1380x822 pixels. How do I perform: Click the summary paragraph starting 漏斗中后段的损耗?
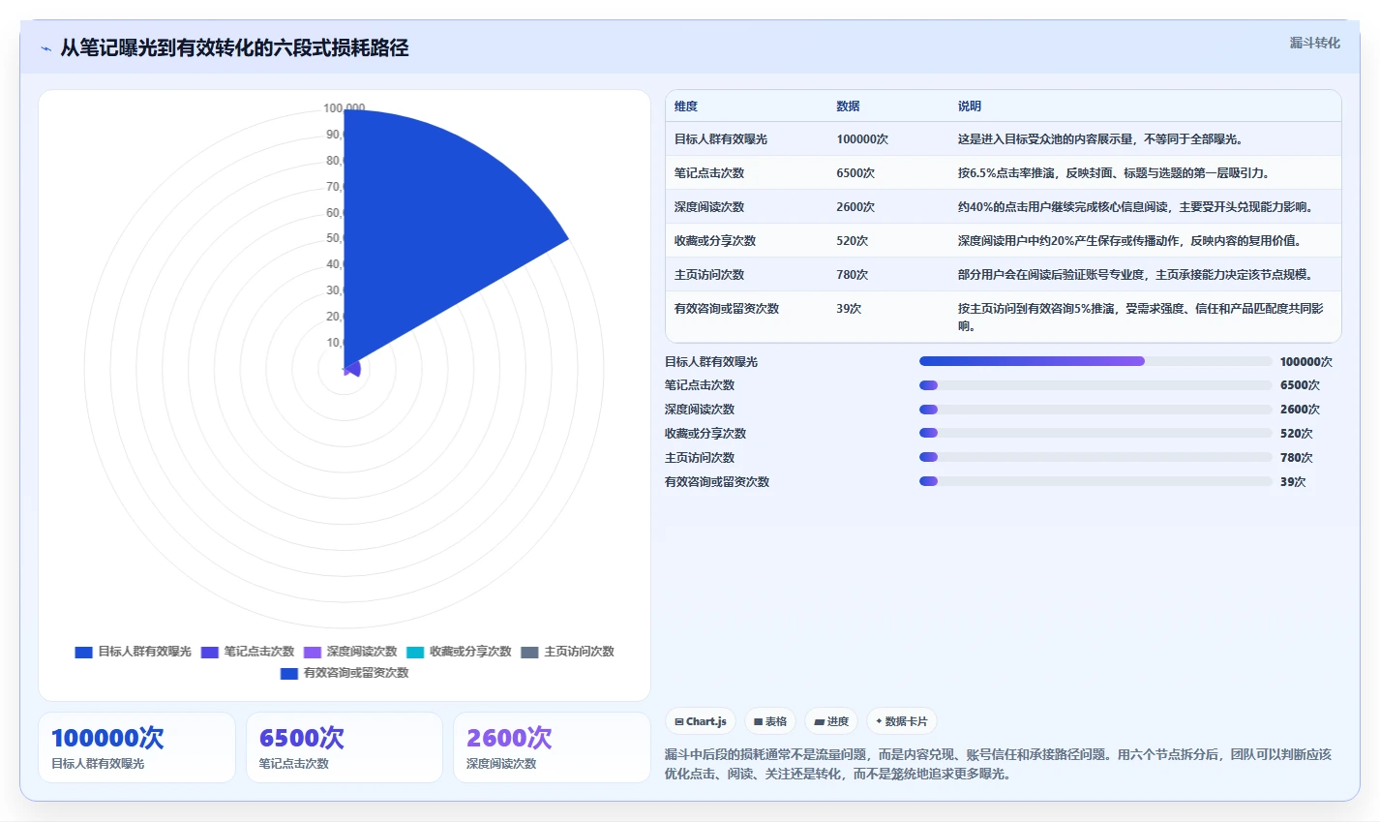click(998, 764)
